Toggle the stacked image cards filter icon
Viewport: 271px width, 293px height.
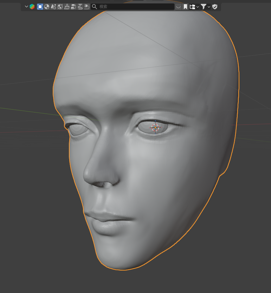coord(73,7)
